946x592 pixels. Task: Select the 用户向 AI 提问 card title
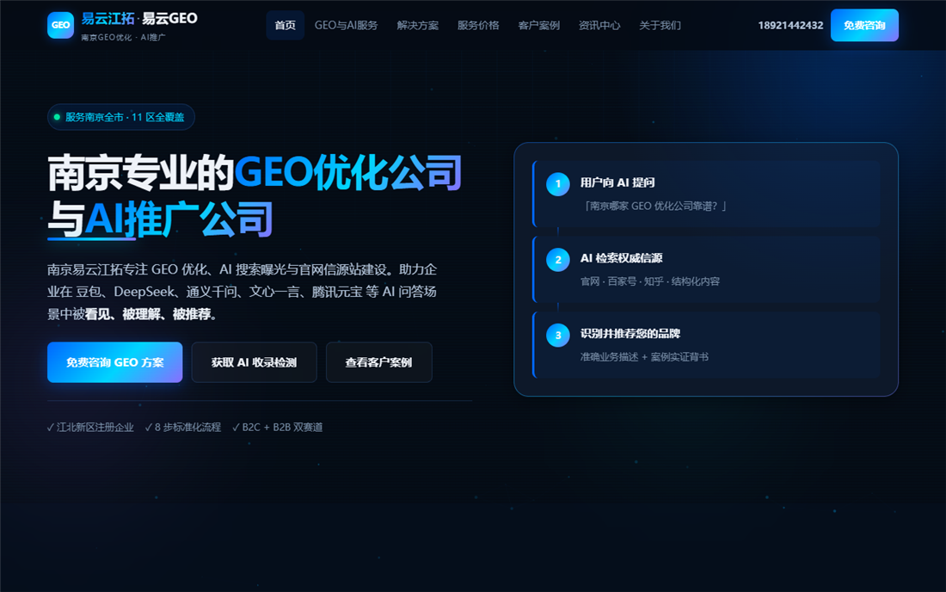point(617,182)
